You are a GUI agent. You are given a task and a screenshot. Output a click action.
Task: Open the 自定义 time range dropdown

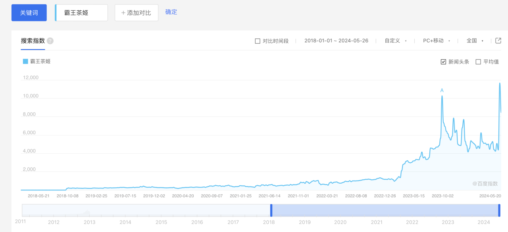pyautogui.click(x=395, y=41)
